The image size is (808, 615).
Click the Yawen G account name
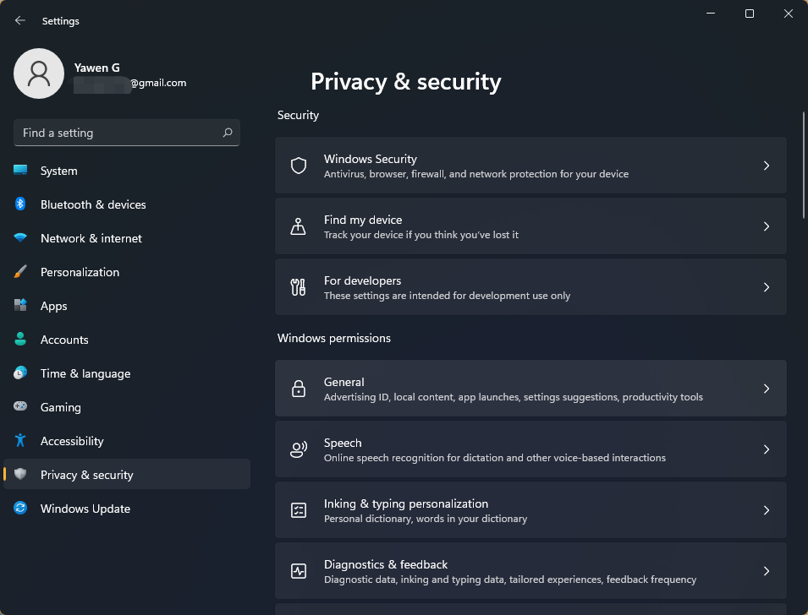(x=97, y=68)
